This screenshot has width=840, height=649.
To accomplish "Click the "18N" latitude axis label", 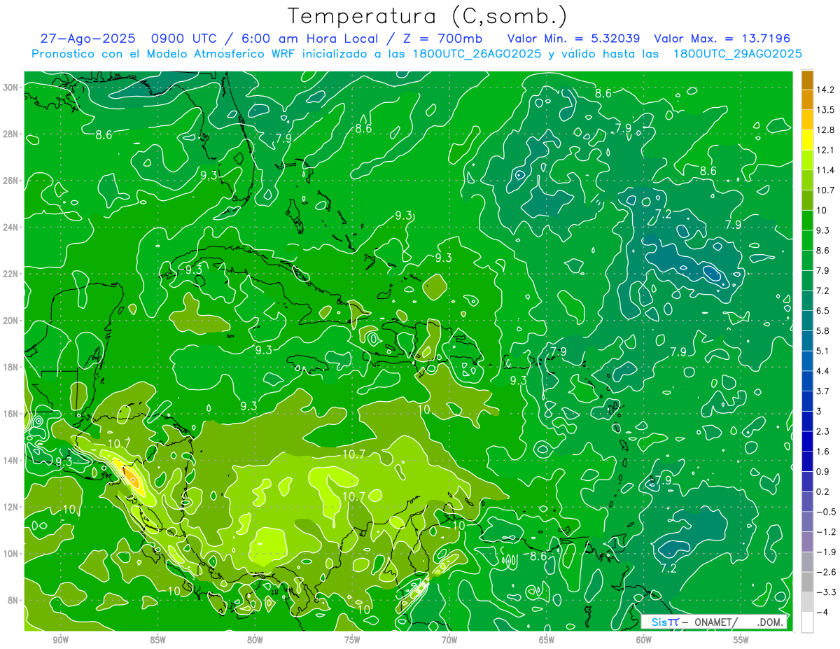I will click(11, 367).
